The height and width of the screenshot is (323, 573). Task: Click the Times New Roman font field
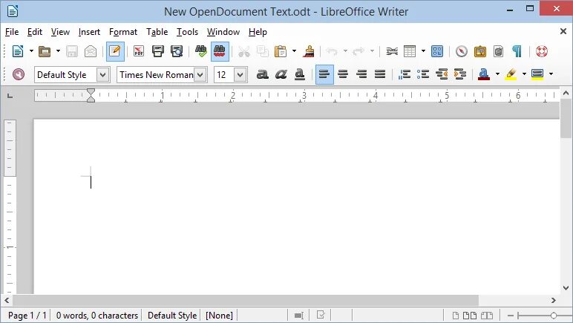(156, 75)
